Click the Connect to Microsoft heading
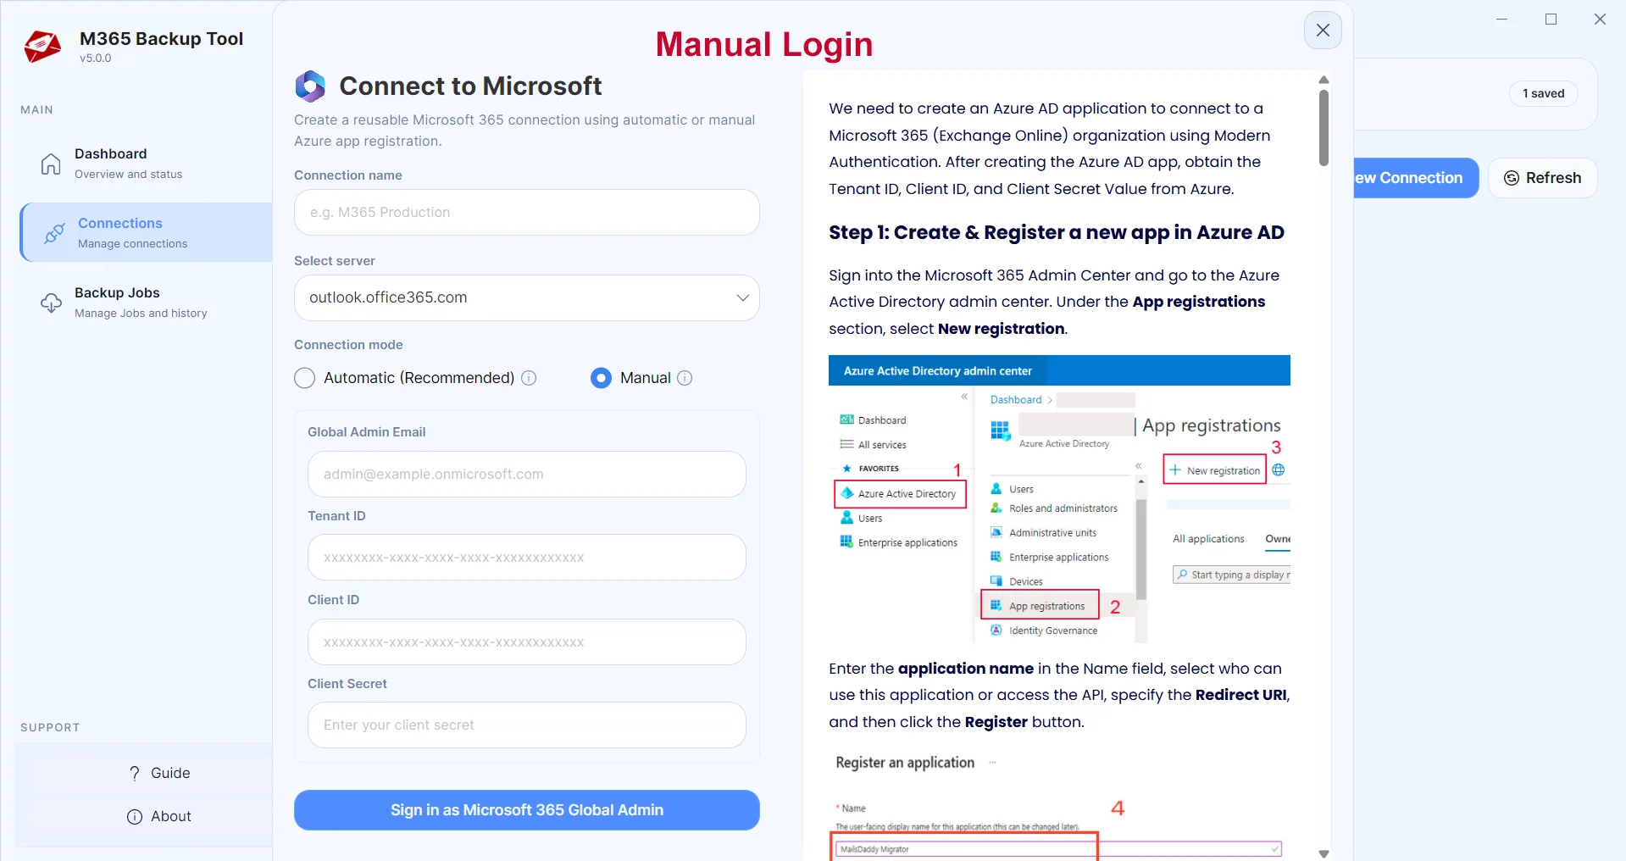Image resolution: width=1626 pixels, height=861 pixels. point(470,86)
